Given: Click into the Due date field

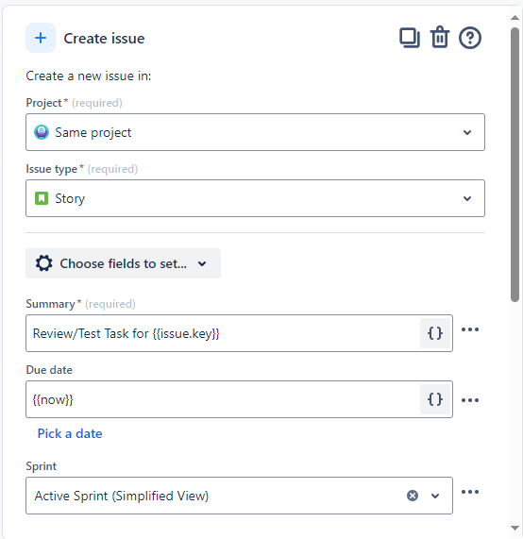Looking at the screenshot, I should (223, 399).
